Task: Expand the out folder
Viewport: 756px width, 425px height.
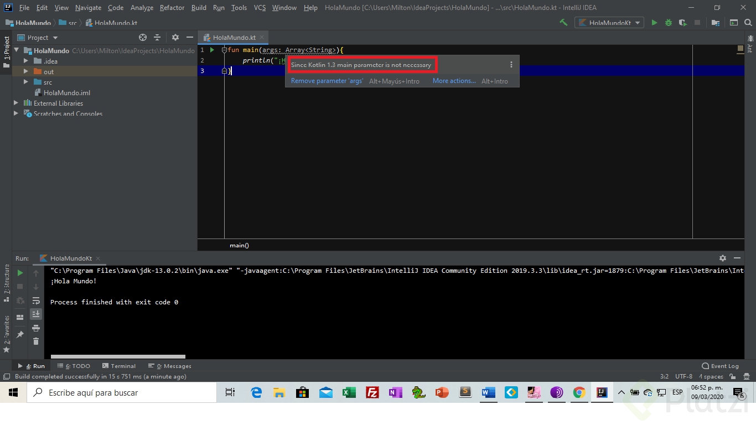Action: [25, 71]
